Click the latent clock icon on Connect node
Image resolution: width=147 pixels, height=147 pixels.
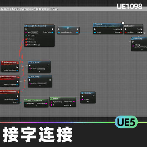(x=123, y=23)
